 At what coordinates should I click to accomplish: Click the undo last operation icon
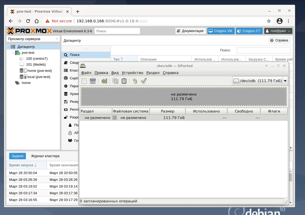click(x=135, y=81)
